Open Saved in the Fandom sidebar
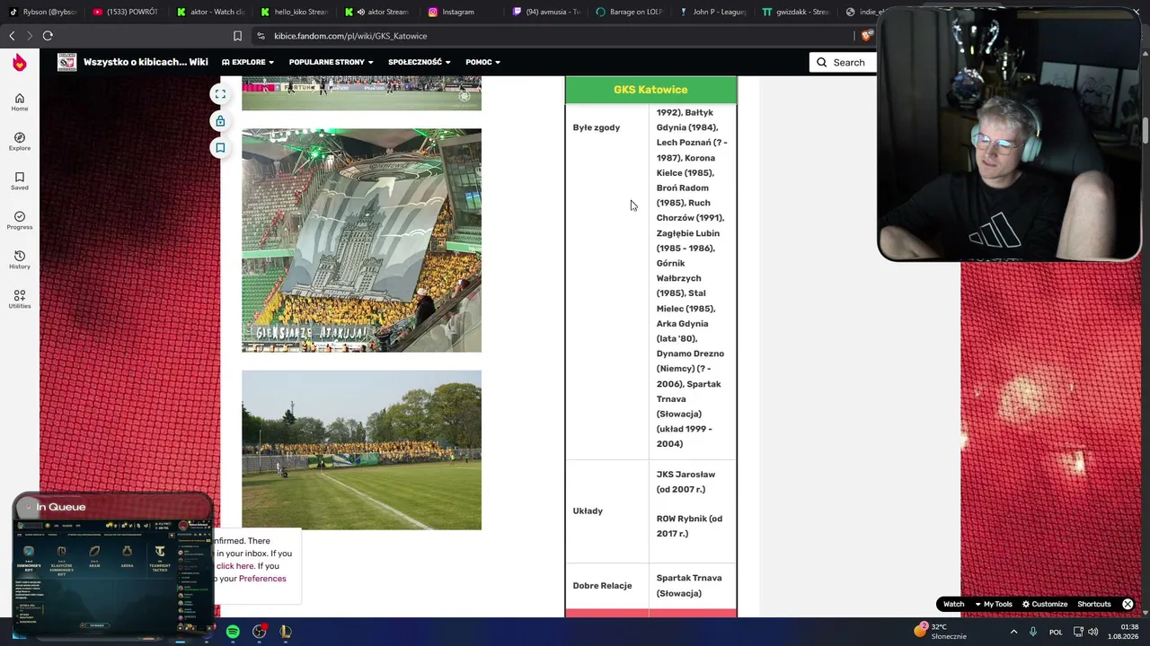The image size is (1150, 646). coord(20,181)
